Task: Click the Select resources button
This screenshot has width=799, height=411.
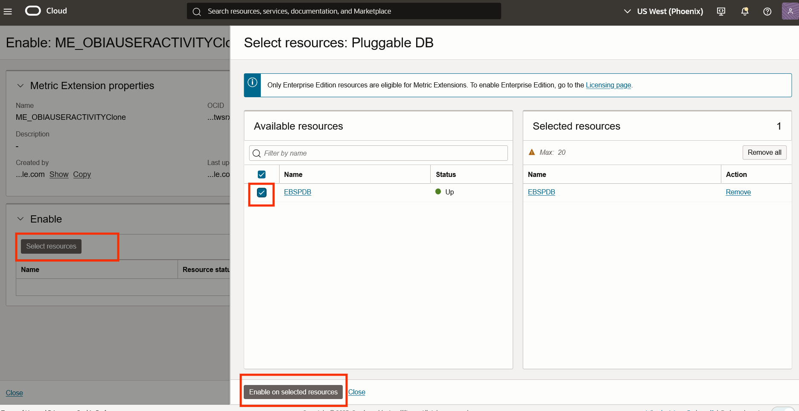Action: (51, 246)
